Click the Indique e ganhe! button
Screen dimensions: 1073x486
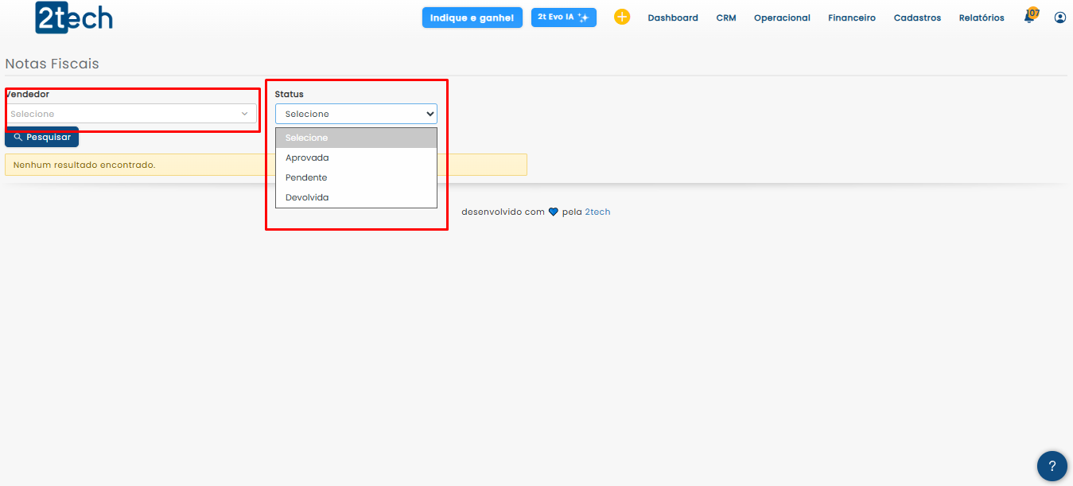coord(472,17)
